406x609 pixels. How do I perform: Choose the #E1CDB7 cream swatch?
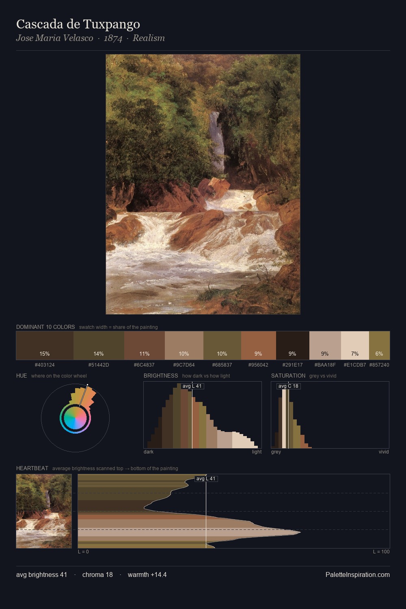coord(355,346)
